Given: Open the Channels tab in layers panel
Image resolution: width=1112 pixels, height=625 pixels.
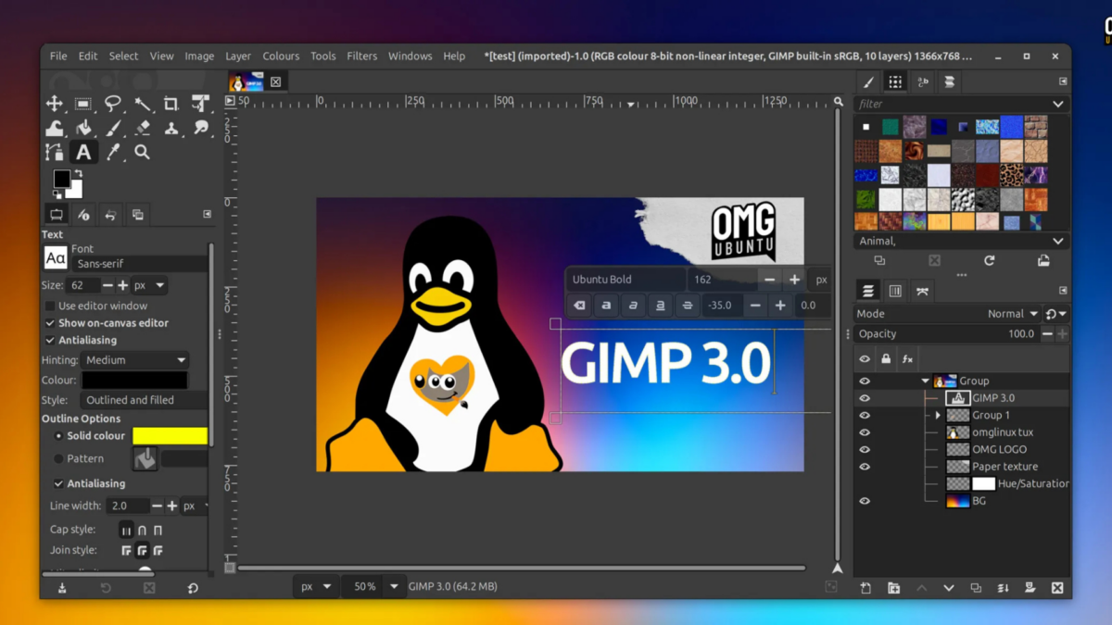Looking at the screenshot, I should [x=894, y=290].
